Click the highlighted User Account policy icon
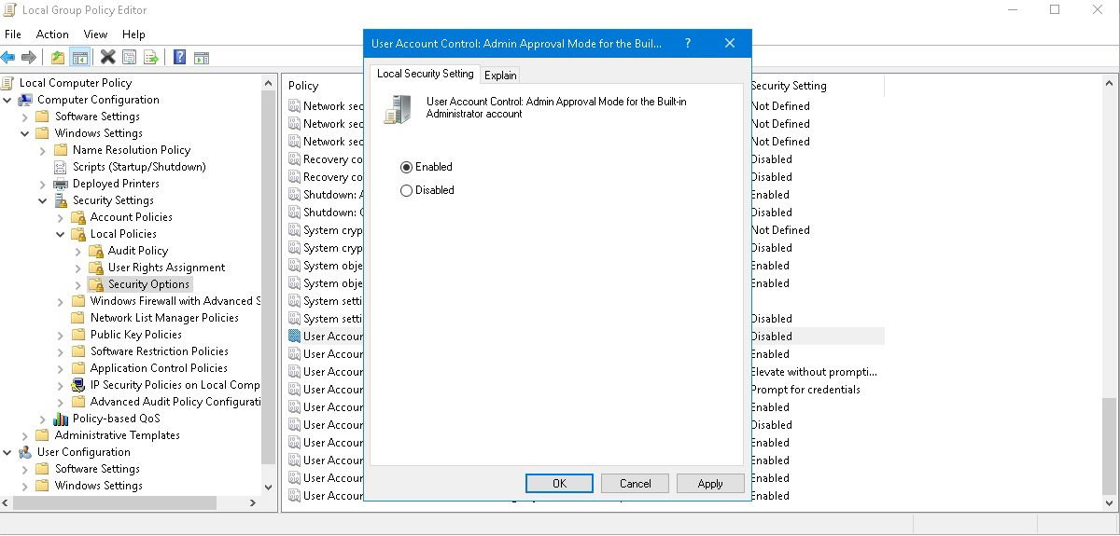The width and height of the screenshot is (1120, 536). pos(295,337)
